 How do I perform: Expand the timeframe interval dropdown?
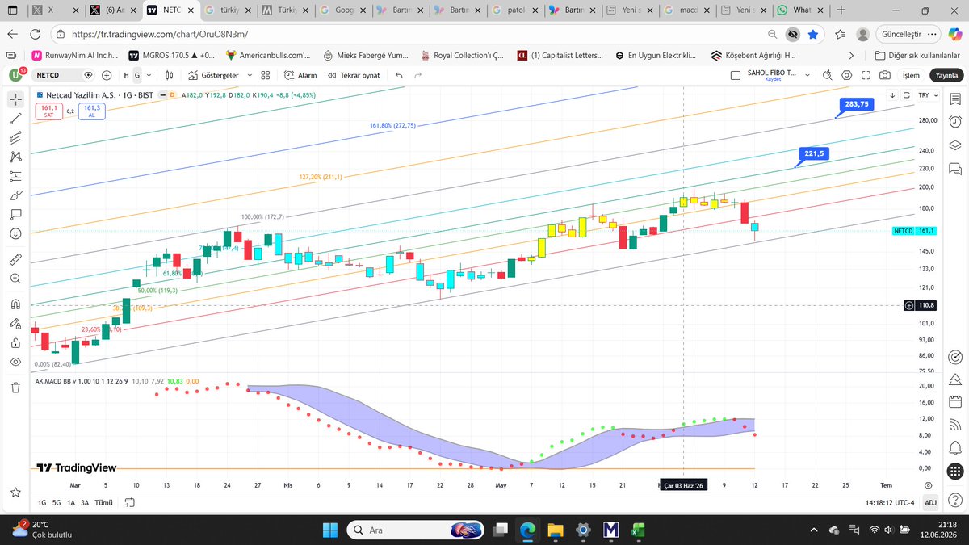coord(149,74)
